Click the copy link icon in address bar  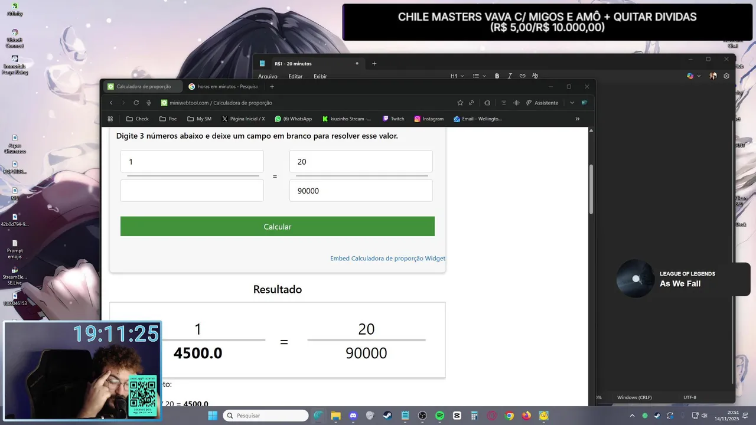pos(471,103)
